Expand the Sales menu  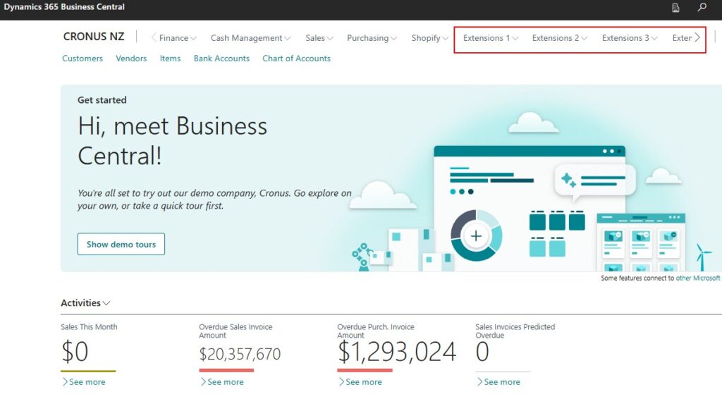pos(319,38)
